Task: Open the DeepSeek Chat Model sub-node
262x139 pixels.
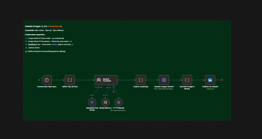Action: click(92, 102)
